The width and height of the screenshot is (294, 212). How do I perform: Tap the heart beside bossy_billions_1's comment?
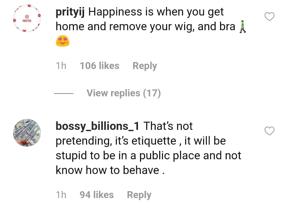point(269,131)
